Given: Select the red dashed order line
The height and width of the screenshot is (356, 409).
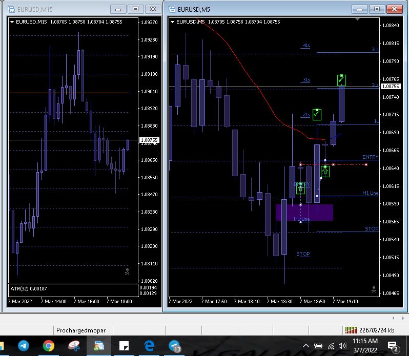Looking at the screenshot, I should pyautogui.click(x=333, y=165).
